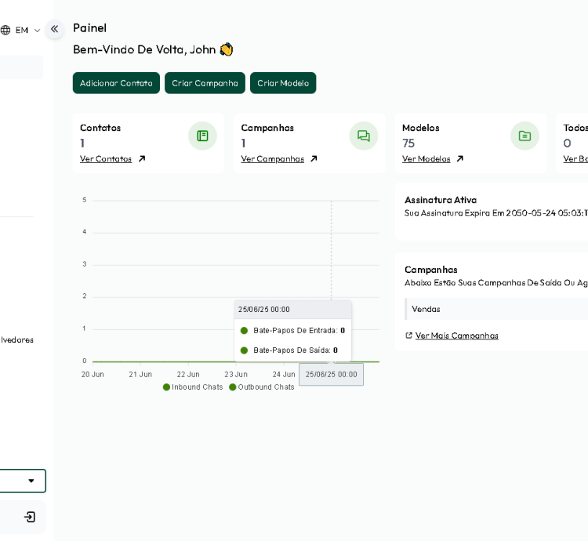Screen dimensions: 588x541
Task: Click Criar Campanha button
Action: click(205, 83)
